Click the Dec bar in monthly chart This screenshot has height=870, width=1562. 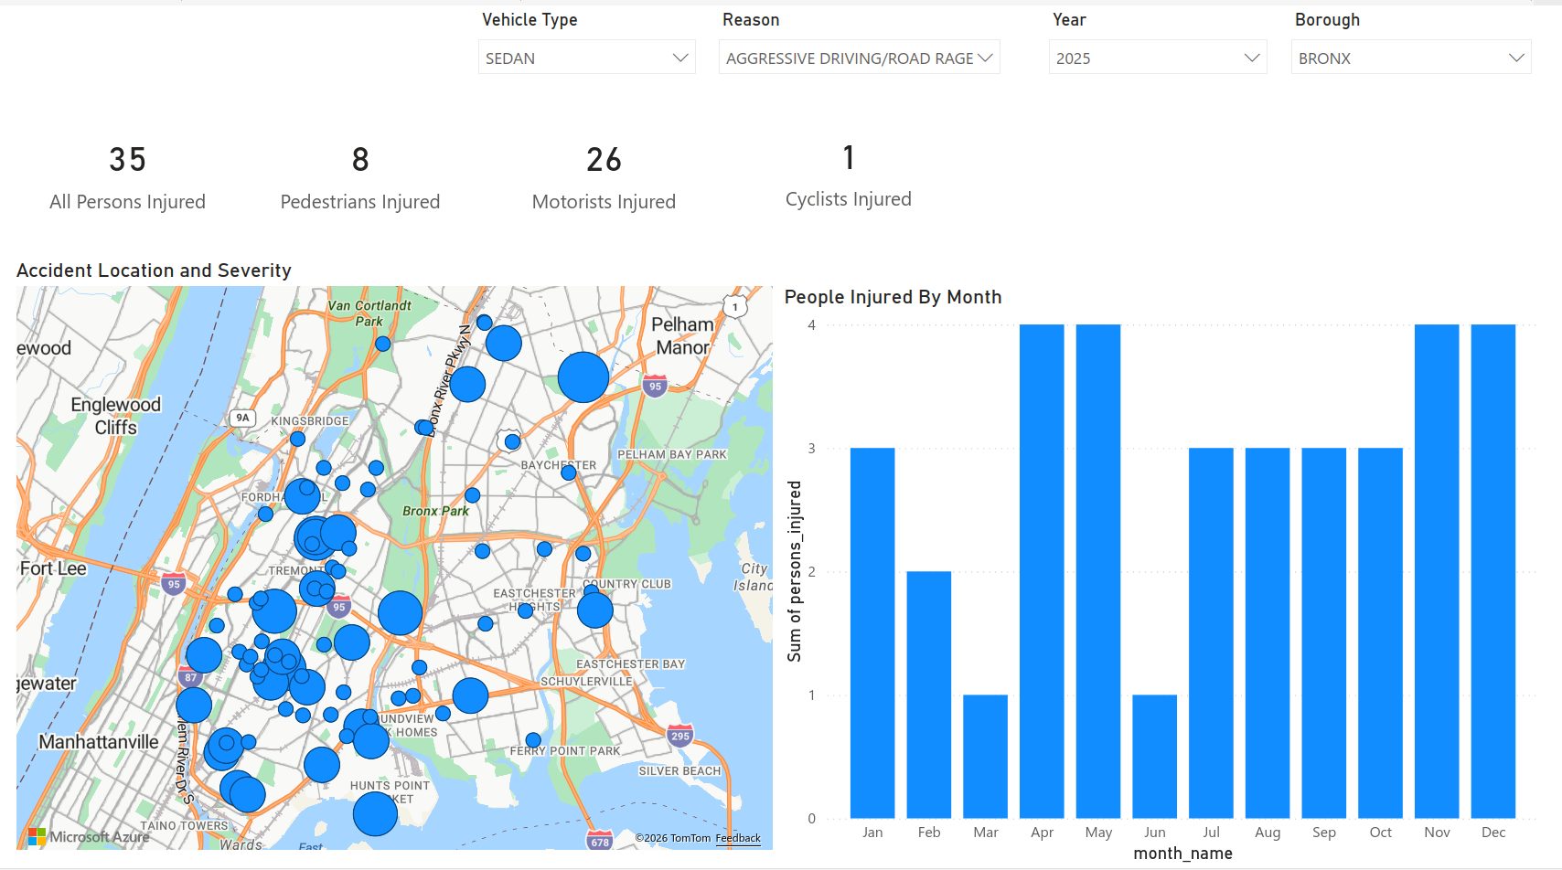click(1493, 571)
